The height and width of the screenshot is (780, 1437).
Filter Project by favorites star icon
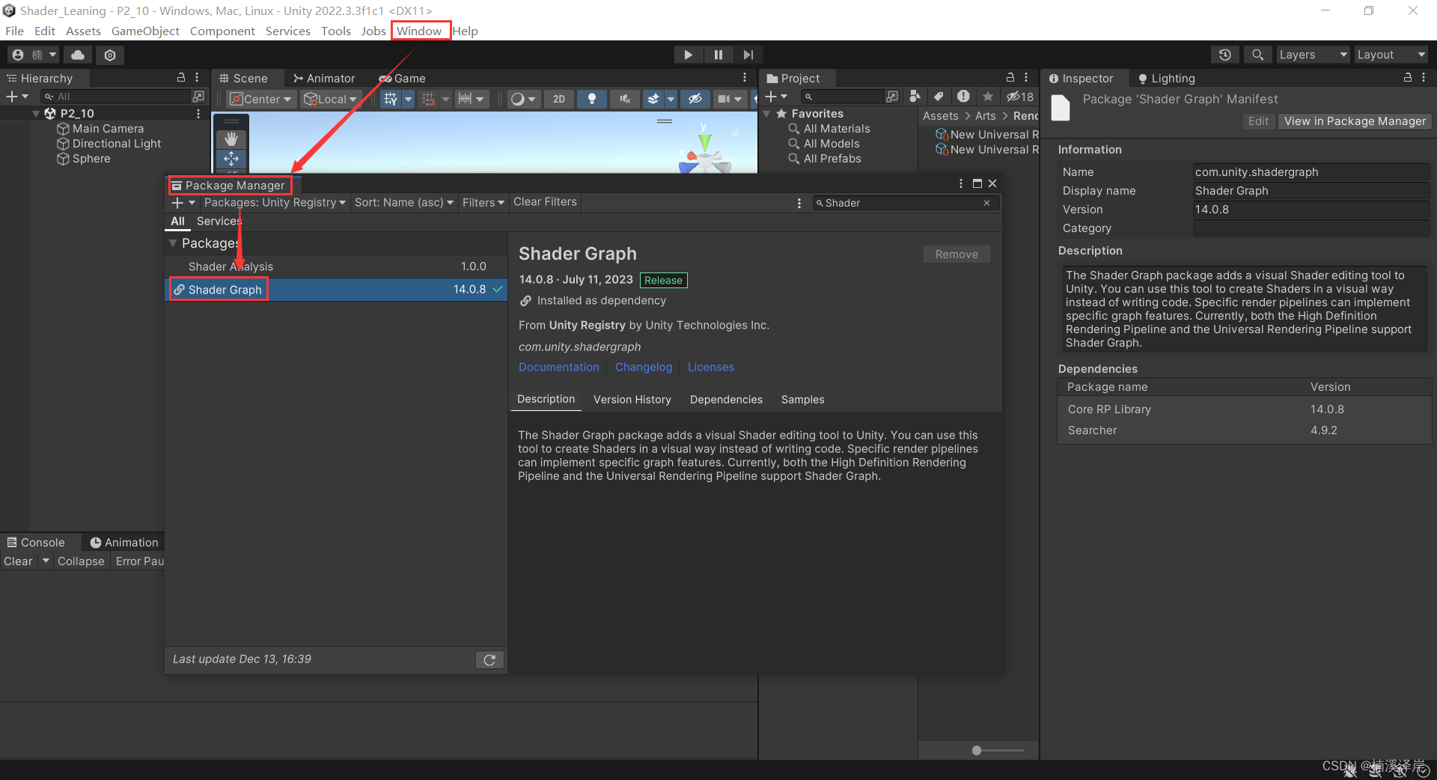(988, 96)
